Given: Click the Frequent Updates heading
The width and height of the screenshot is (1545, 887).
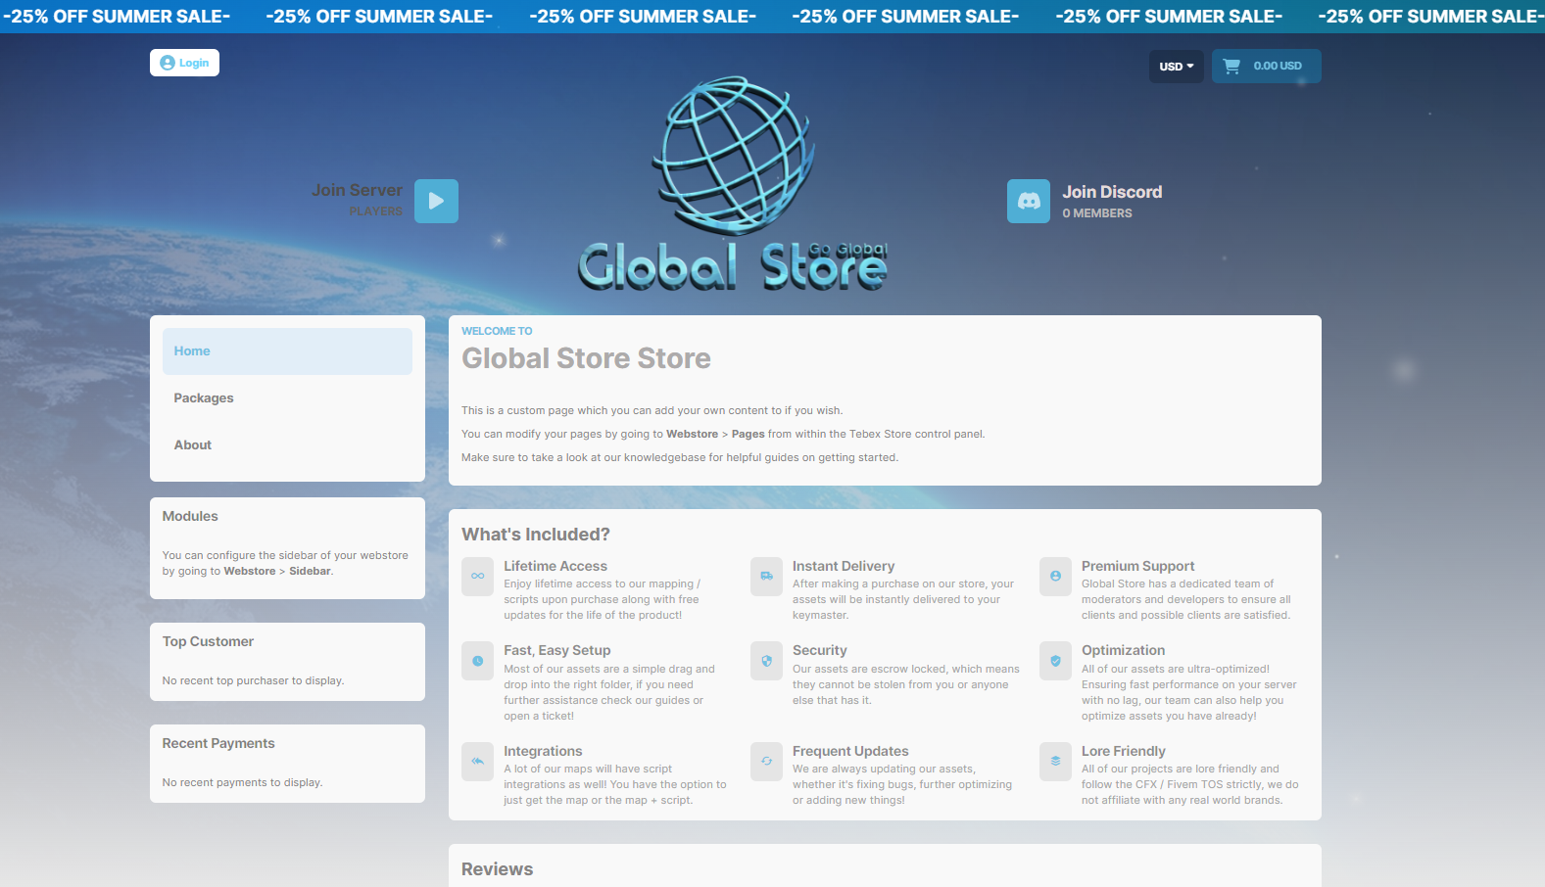Looking at the screenshot, I should point(850,751).
